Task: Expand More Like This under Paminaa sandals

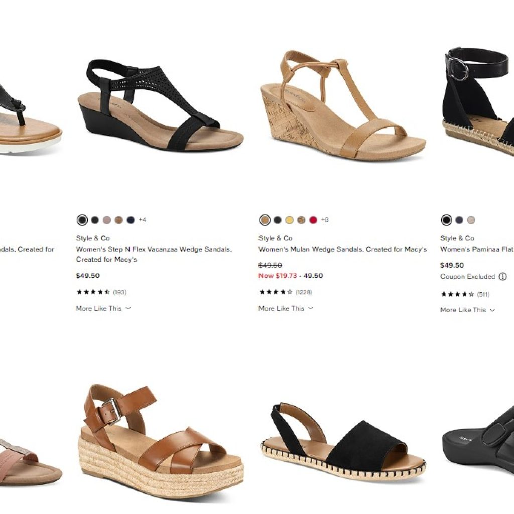Action: [467, 310]
